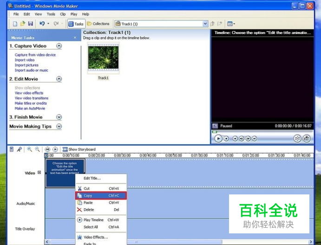Zoom out on the timeline
Screen dimensions: 321x245
click(x=37, y=149)
